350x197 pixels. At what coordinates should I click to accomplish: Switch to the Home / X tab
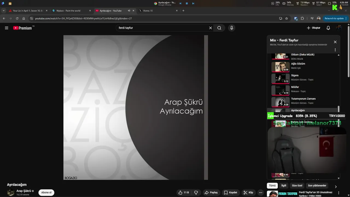pyautogui.click(x=158, y=11)
